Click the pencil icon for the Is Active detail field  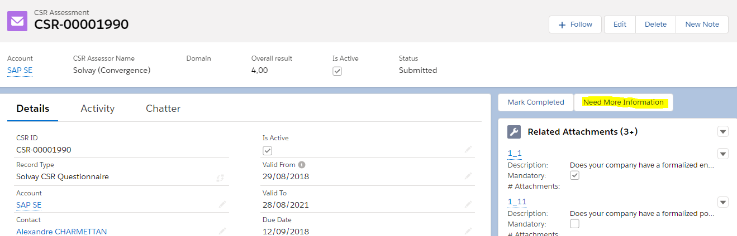468,149
